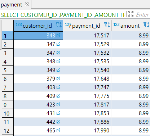The height and width of the screenshot is (136, 150).
Task: Select customer_id cell 379
Action: (x=38, y=79)
